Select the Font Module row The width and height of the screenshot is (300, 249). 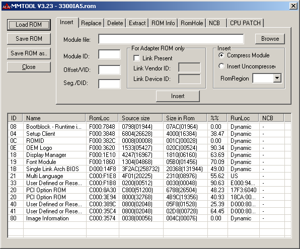149,162
